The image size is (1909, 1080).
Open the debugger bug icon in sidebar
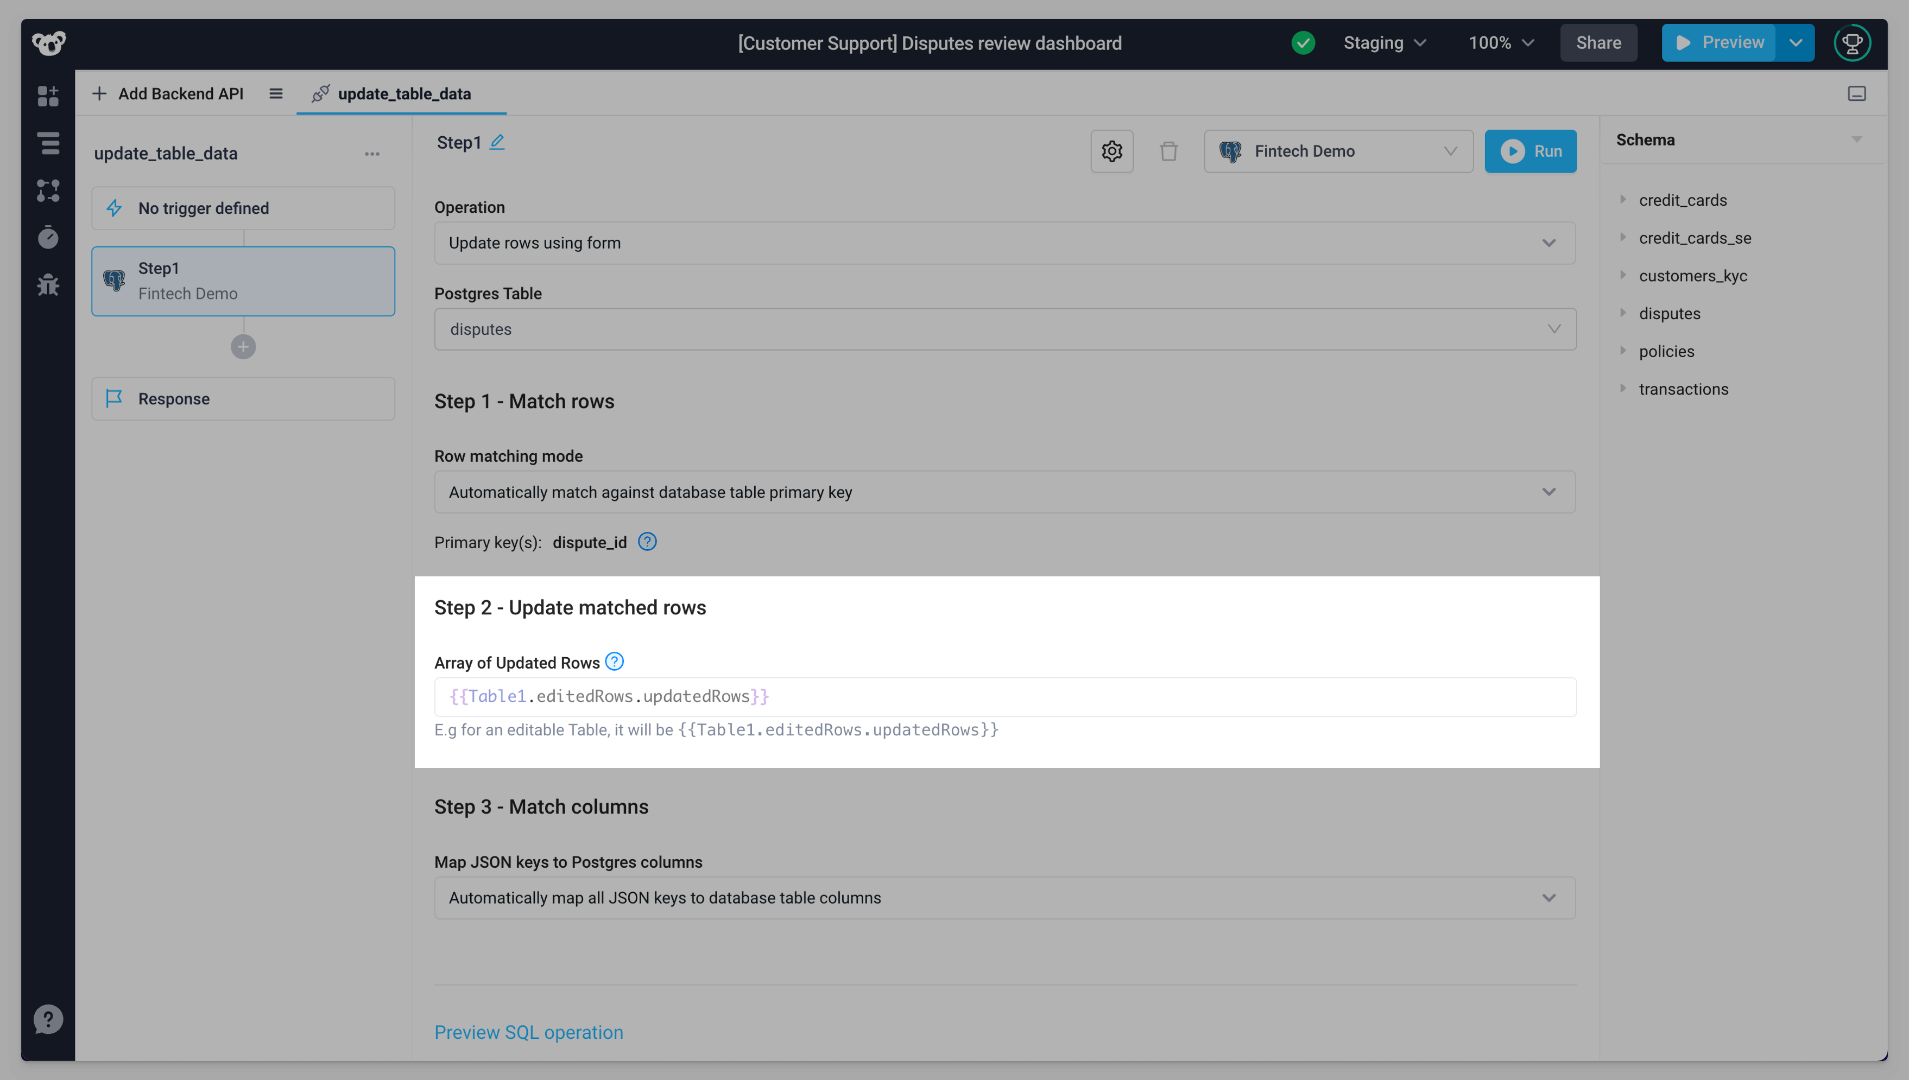[x=48, y=285]
